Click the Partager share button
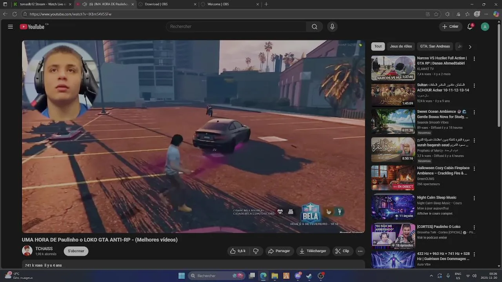This screenshot has width=502, height=282. pyautogui.click(x=279, y=251)
